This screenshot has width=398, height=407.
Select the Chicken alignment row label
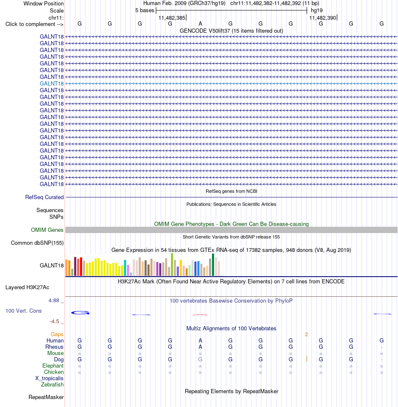click(x=54, y=372)
